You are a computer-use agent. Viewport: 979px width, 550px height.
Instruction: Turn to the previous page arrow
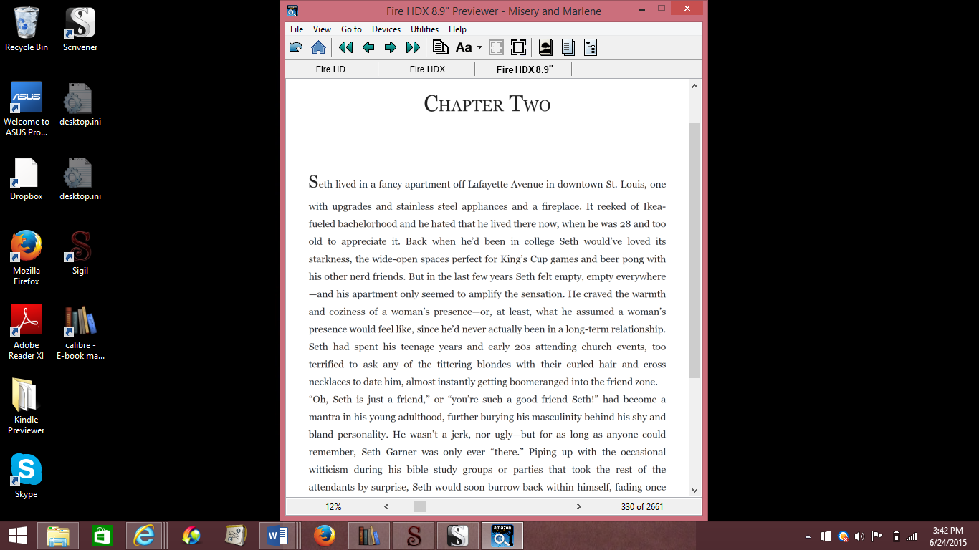pyautogui.click(x=368, y=47)
